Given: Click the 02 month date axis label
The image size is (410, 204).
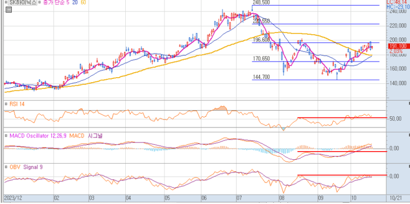Looking at the screenshot, I should click(56, 198).
